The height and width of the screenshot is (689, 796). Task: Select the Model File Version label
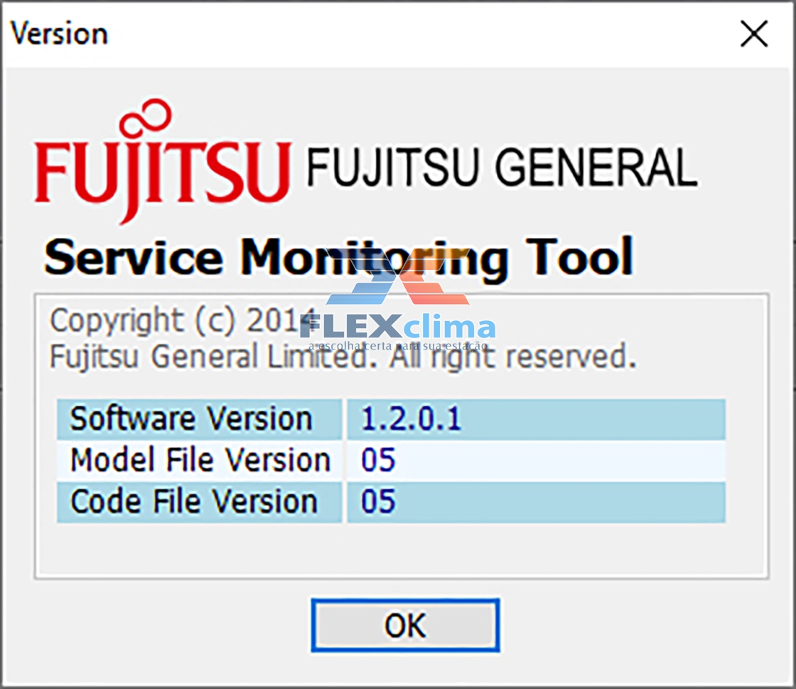[x=200, y=460]
